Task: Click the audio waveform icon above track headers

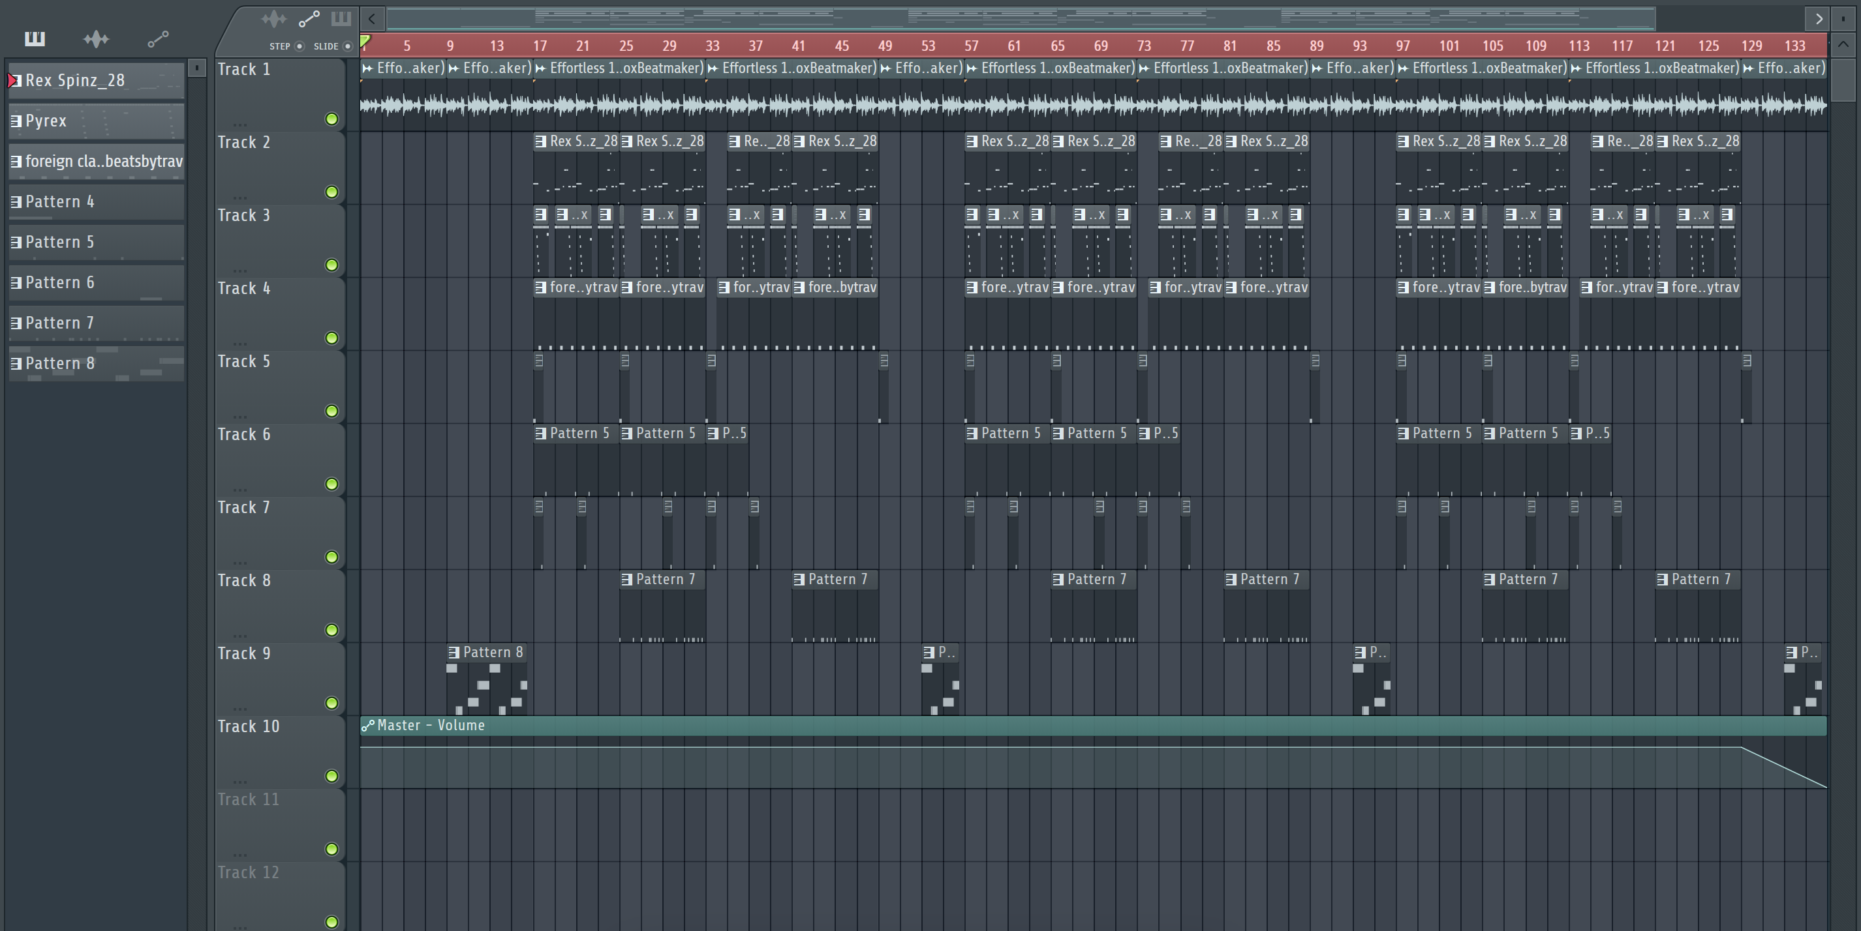Action: (274, 19)
